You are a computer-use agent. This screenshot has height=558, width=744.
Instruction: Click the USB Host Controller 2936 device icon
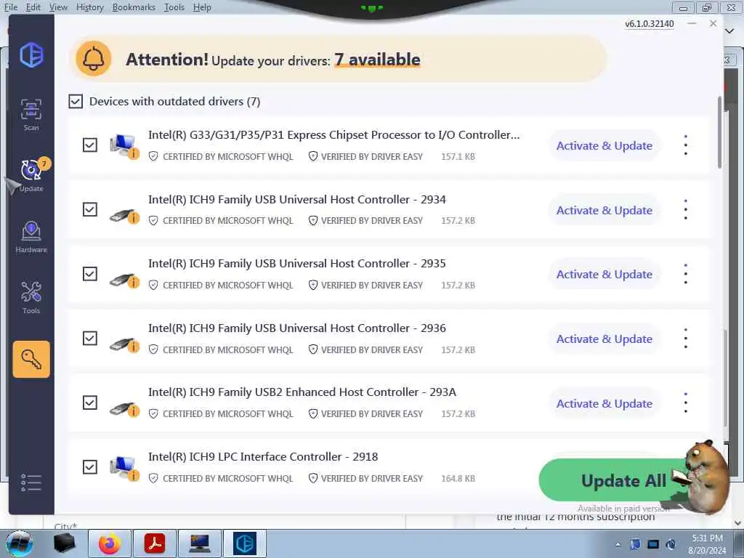point(124,345)
